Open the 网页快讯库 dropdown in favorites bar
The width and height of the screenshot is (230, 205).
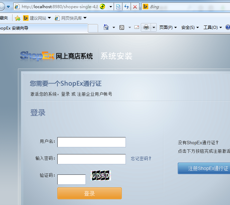tap(85, 18)
